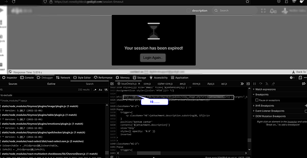Collapse the tinymce image/plugin.js search result
This screenshot has height=158, width=307.
[x=40, y=106]
